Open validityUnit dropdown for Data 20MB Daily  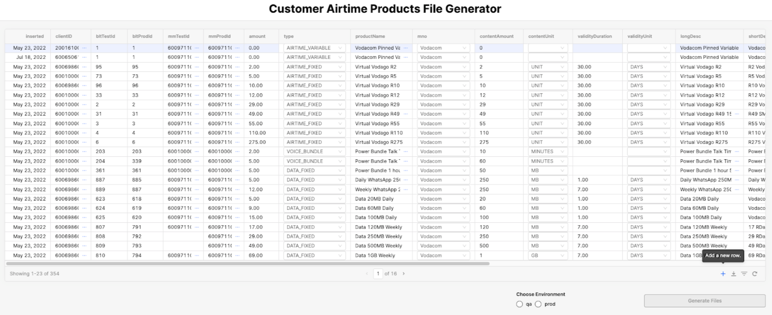coord(648,199)
